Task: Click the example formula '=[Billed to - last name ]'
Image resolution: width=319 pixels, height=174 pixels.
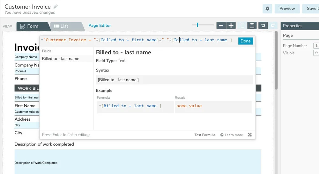Action: 135,107
